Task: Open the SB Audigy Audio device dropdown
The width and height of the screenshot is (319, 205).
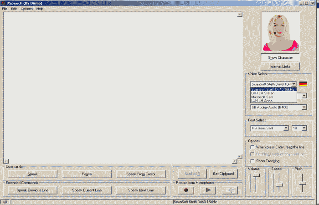Action: 304,108
